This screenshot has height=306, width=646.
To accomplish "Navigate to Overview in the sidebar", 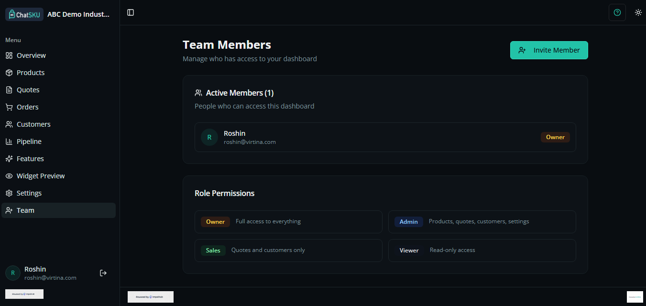I will point(31,55).
